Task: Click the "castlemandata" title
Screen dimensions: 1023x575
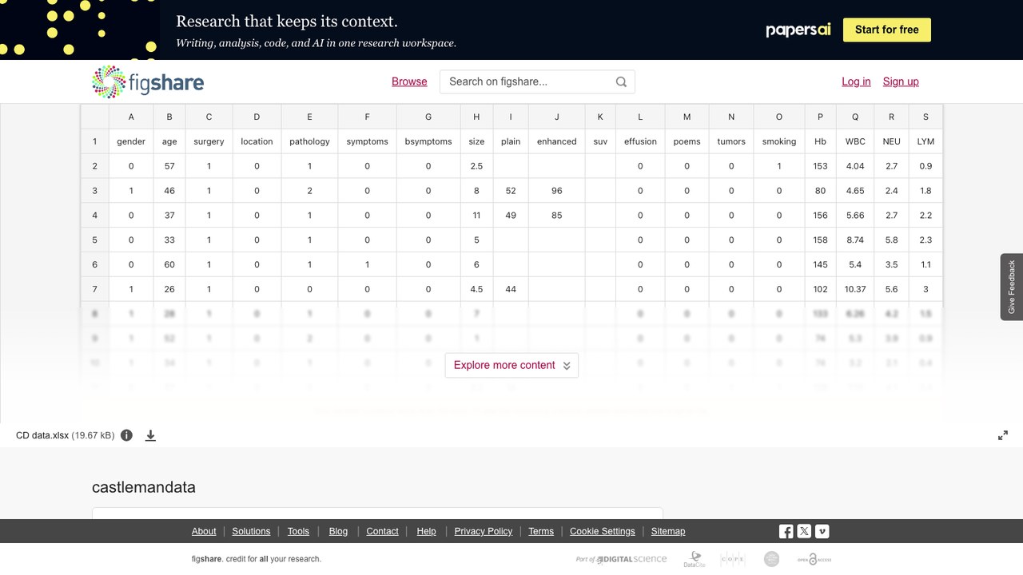Action: coord(144,487)
